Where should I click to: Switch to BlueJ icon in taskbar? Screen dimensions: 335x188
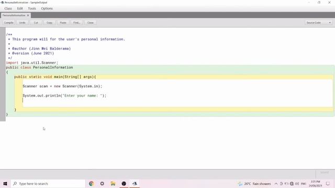(x=135, y=183)
